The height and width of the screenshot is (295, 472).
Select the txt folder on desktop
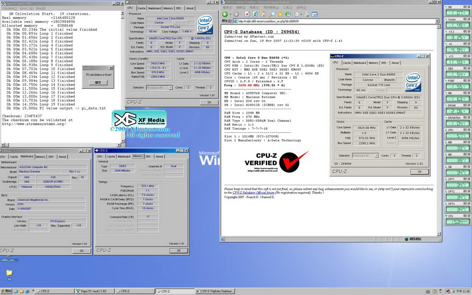[x=9, y=275]
